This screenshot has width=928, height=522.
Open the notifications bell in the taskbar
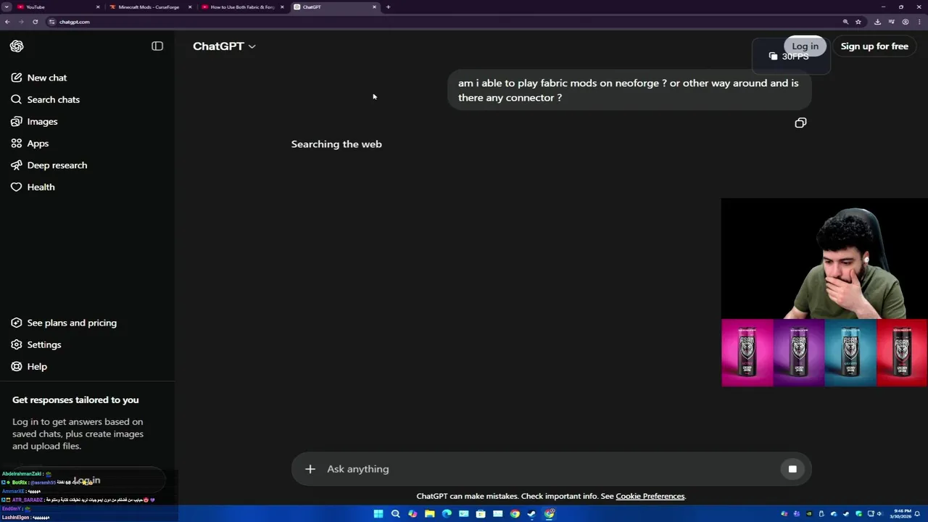tap(917, 514)
